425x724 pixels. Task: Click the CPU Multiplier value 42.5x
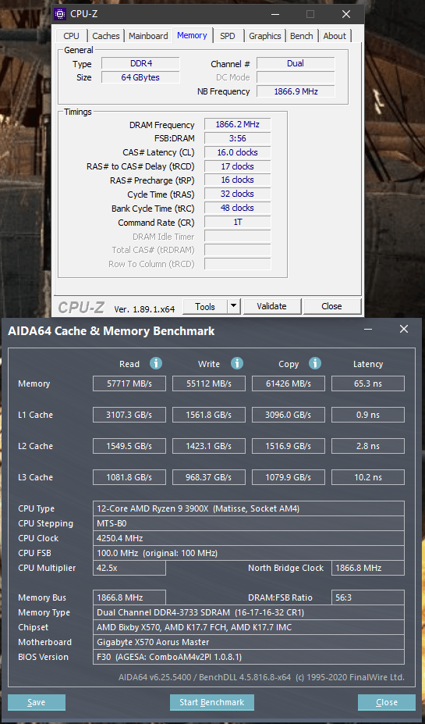point(129,568)
